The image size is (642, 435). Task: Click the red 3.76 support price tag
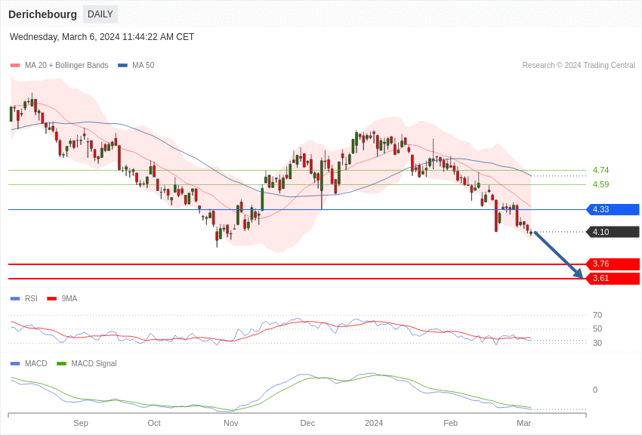click(x=613, y=264)
